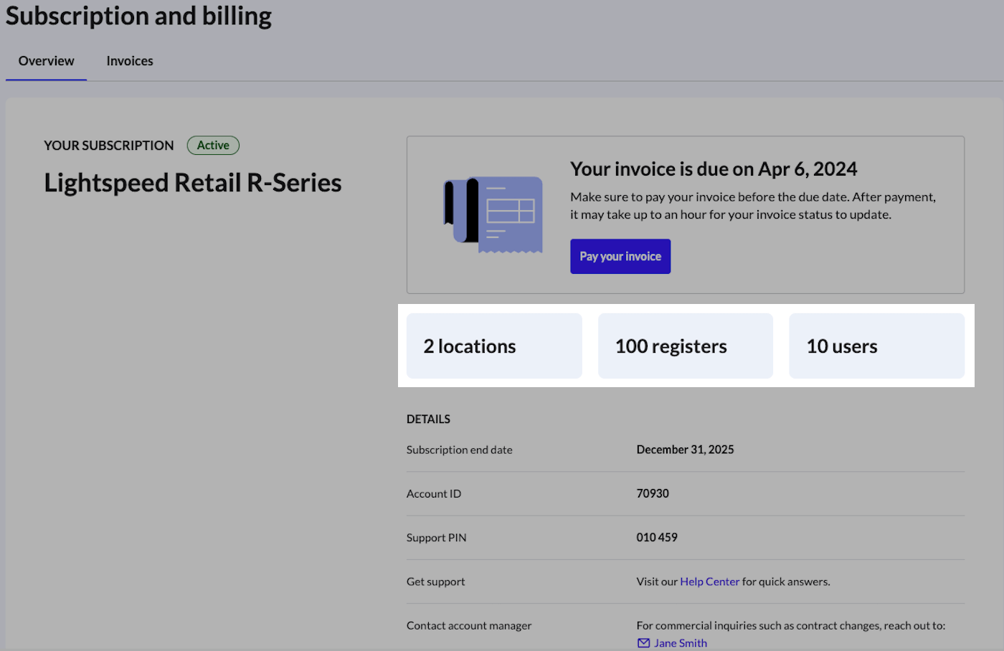Click the Get support label
The width and height of the screenshot is (1004, 651).
click(435, 581)
